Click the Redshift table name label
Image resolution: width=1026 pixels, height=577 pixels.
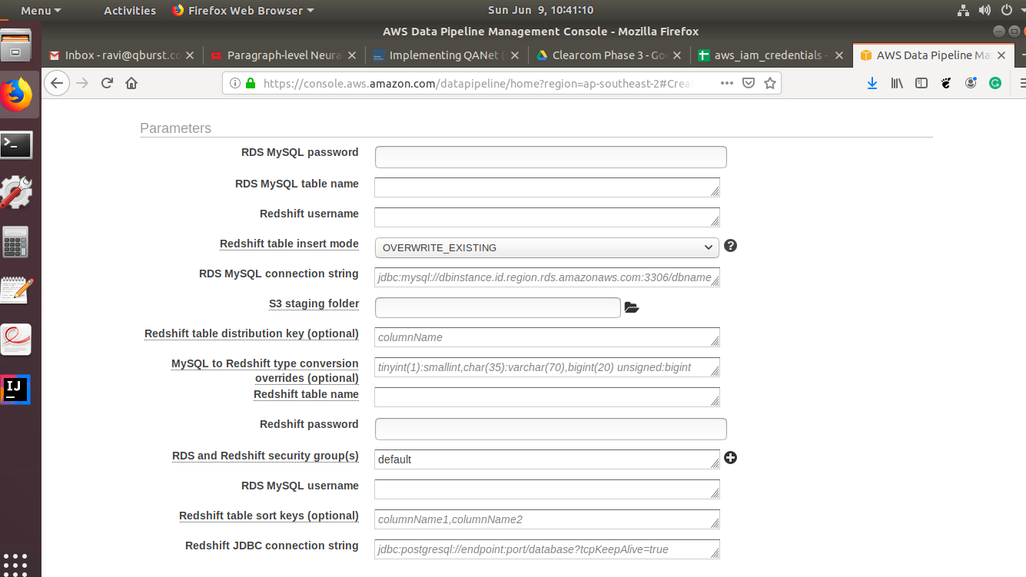point(306,394)
